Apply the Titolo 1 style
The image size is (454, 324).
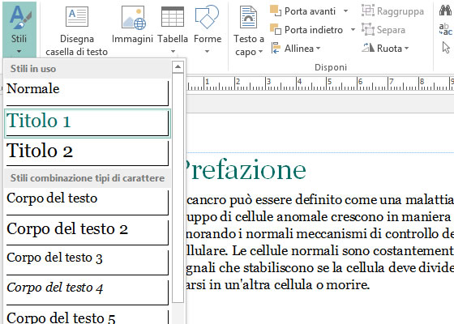point(88,123)
